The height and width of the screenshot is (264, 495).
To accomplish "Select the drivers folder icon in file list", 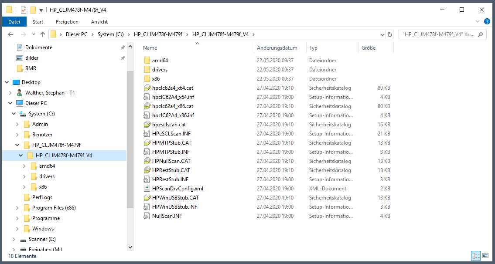I will [147, 69].
